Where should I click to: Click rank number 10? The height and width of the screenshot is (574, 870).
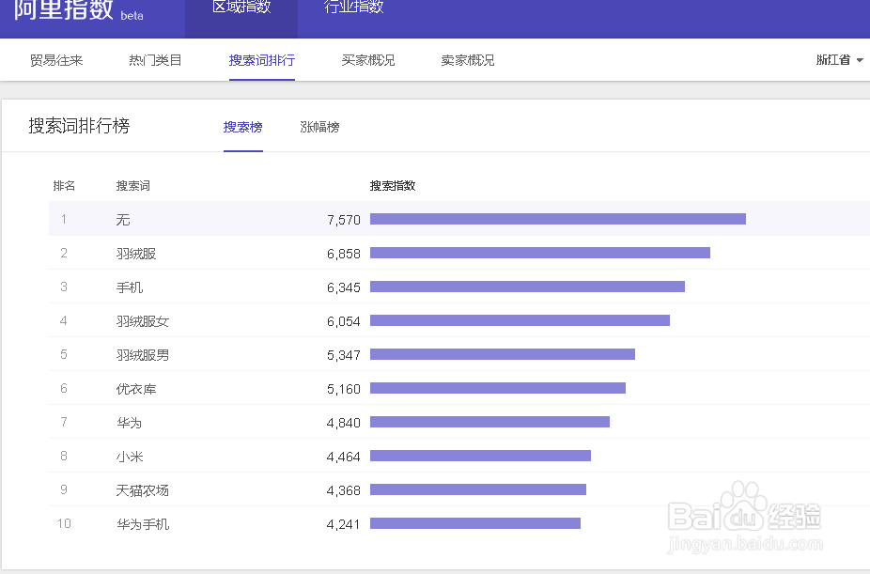pos(64,523)
